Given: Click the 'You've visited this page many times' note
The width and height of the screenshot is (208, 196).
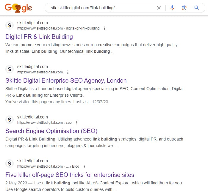Looking at the screenshot, I should 57,102.
